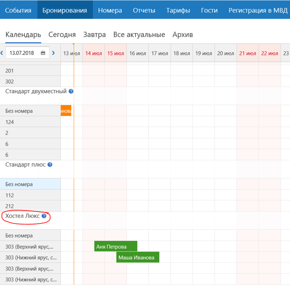Open Аня Петрова booking bar
The height and width of the screenshot is (288, 290).
[x=116, y=246]
